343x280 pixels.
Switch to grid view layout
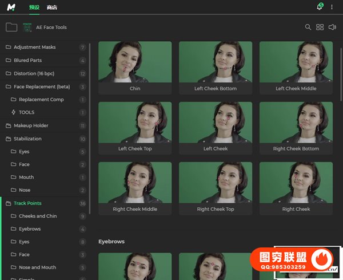320,27
